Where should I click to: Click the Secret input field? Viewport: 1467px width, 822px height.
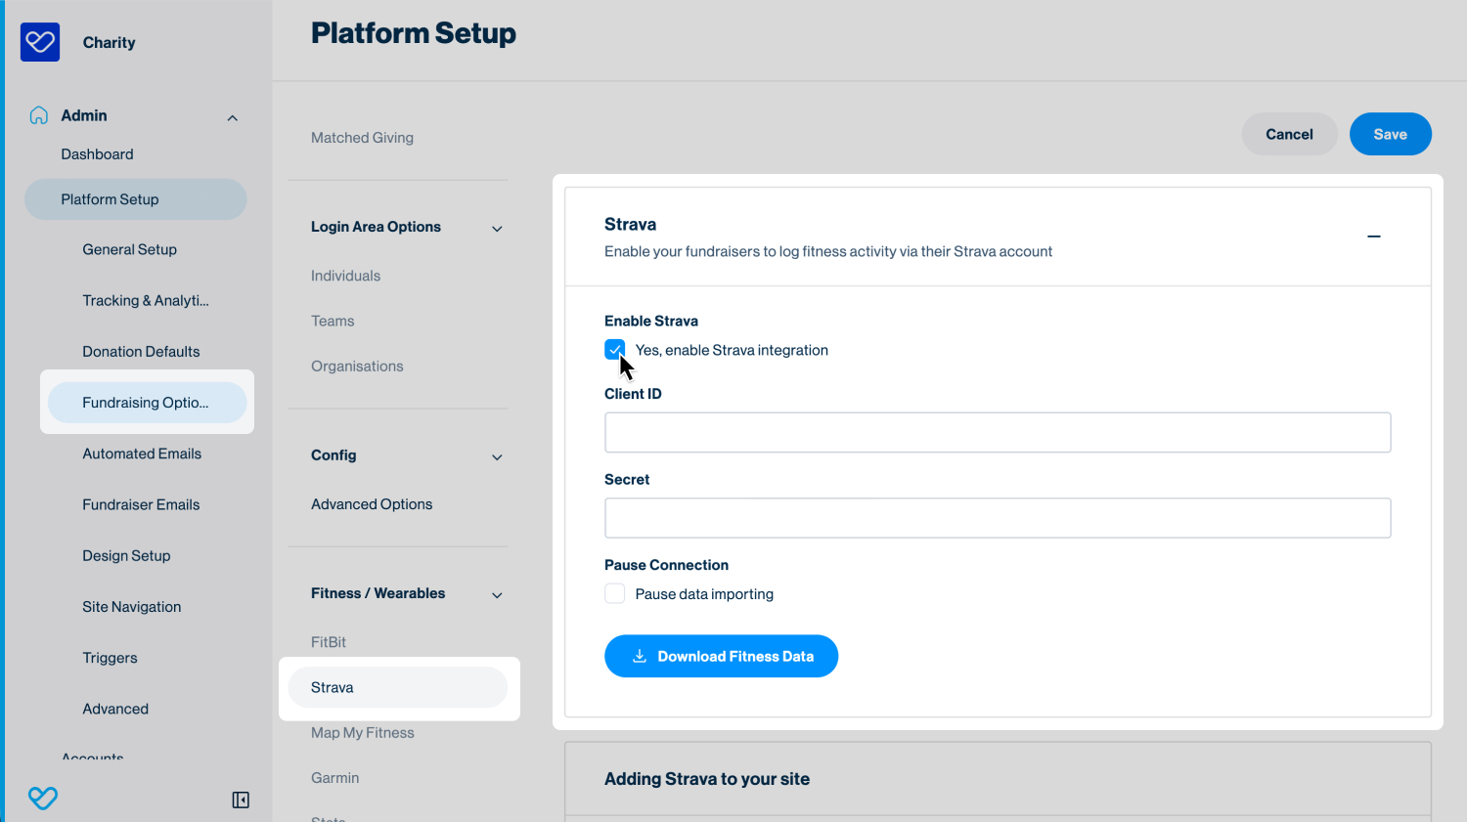[x=998, y=518]
